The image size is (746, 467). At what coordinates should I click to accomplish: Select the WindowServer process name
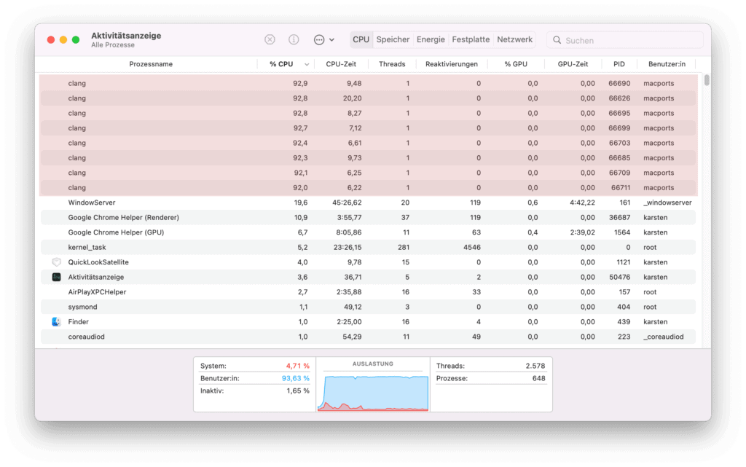pos(91,203)
